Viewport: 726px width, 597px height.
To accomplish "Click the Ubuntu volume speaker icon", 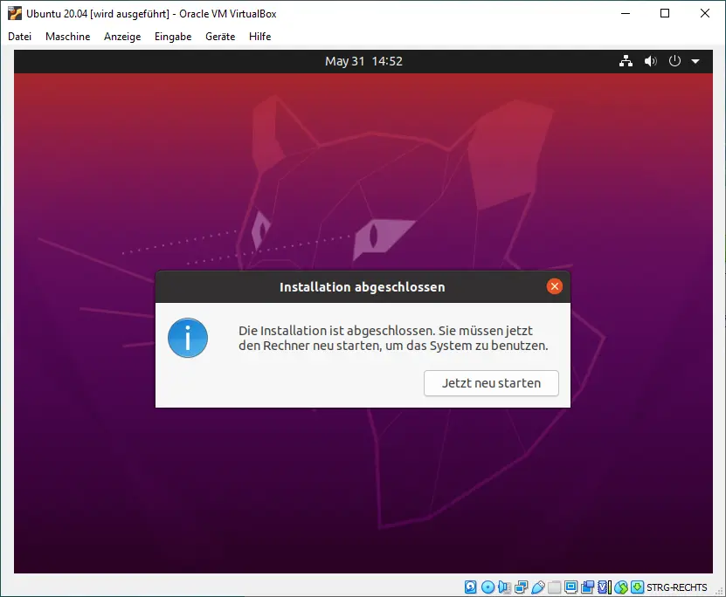I will (650, 61).
